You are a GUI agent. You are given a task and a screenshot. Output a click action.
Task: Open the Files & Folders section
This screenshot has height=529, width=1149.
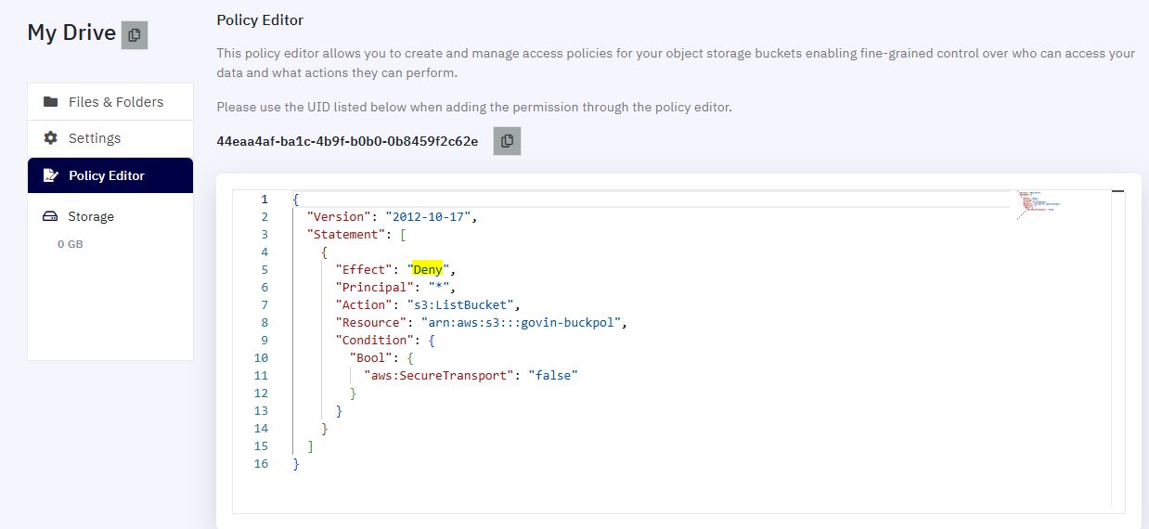(110, 102)
